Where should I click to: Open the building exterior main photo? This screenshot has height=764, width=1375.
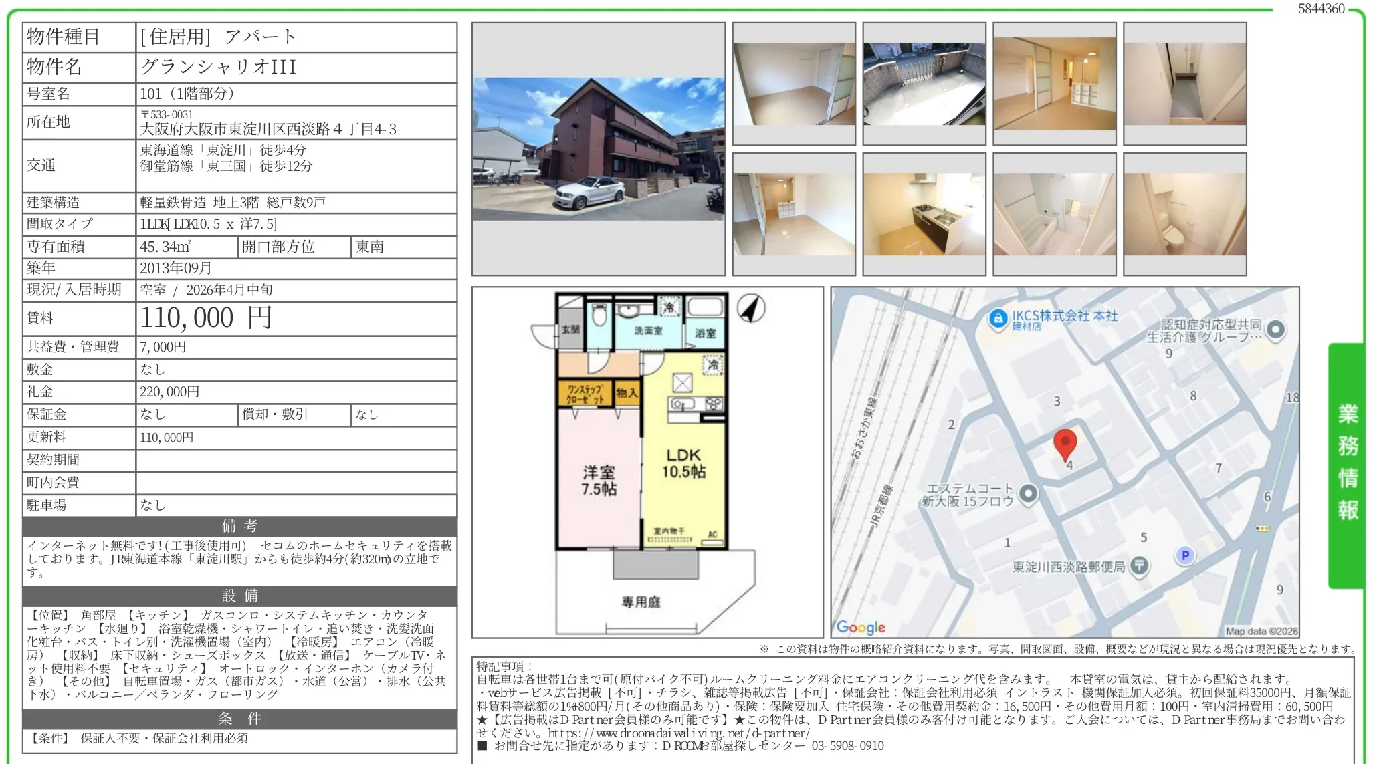pos(598,149)
